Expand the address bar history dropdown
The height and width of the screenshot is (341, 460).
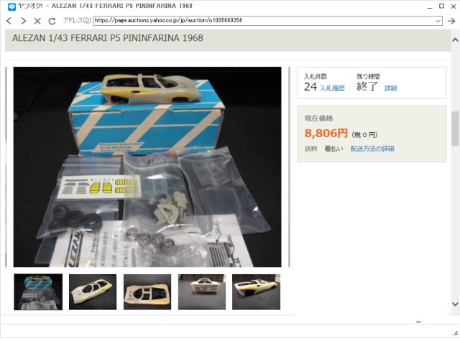(438, 21)
